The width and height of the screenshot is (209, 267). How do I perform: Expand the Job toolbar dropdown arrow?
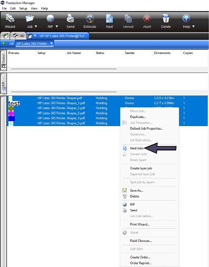(36, 26)
